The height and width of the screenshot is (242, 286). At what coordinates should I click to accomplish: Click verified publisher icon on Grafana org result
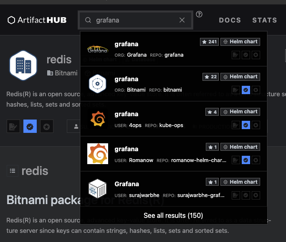point(246,55)
